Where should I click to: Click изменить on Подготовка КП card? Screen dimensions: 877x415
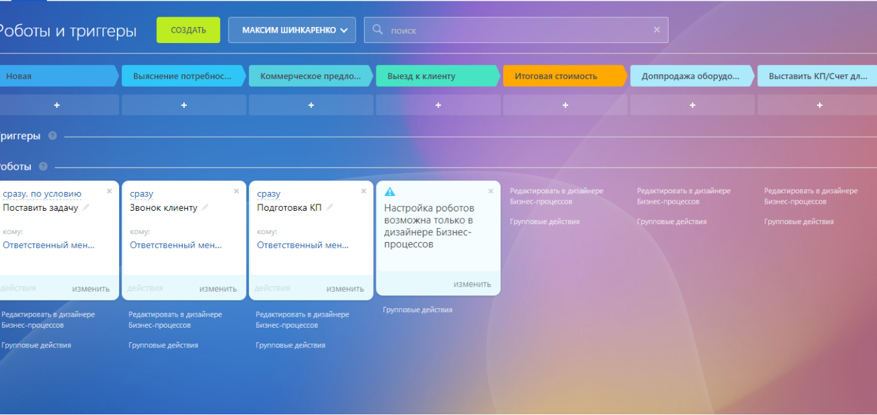tap(345, 288)
